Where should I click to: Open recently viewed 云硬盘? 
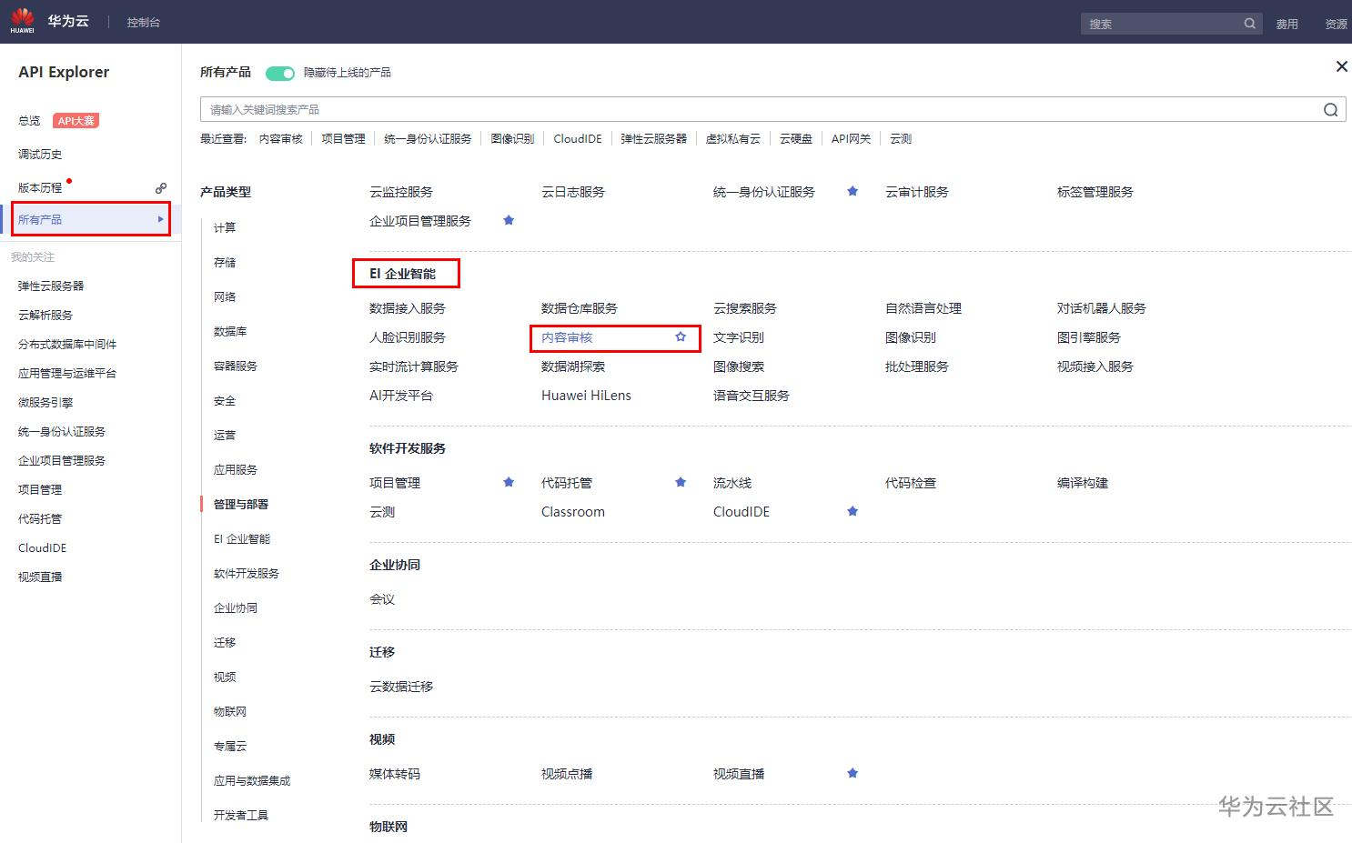click(796, 139)
